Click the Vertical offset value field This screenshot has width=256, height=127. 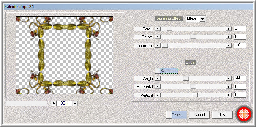click(240, 95)
